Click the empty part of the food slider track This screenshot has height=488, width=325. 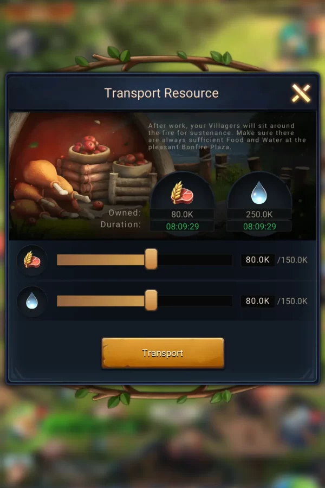[195, 260]
